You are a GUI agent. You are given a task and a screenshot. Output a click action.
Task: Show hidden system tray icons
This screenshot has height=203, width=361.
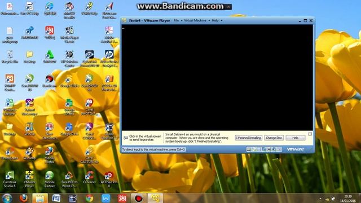320,198
